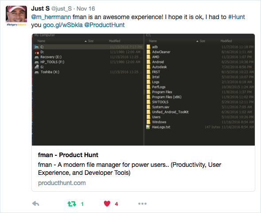Click the red heart like icon
Viewport: 261px width, 213px height.
click(107, 204)
